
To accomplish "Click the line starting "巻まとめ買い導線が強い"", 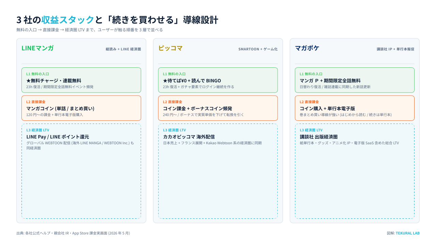I will click(x=346, y=115).
